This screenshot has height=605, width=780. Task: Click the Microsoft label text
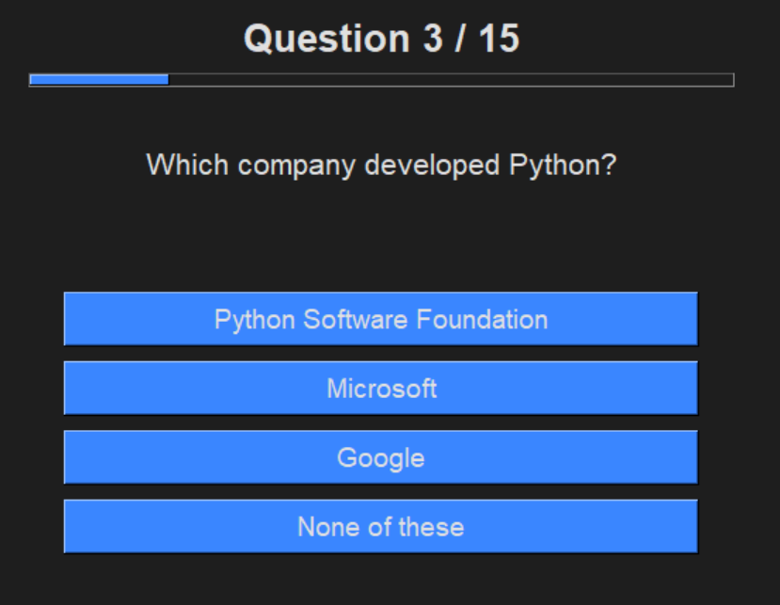coord(382,388)
